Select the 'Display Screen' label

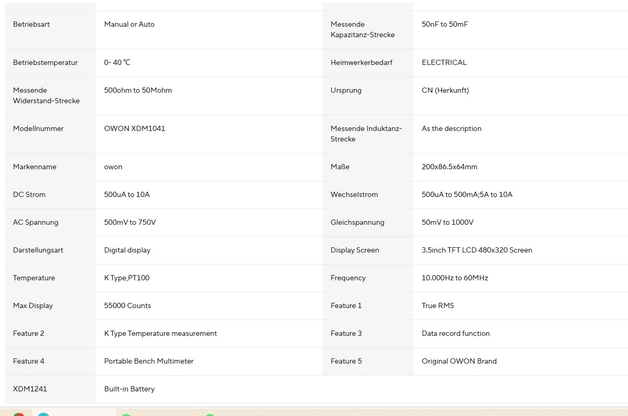click(354, 250)
